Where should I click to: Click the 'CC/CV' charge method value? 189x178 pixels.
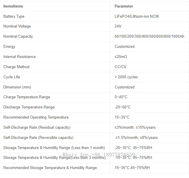click(x=121, y=67)
